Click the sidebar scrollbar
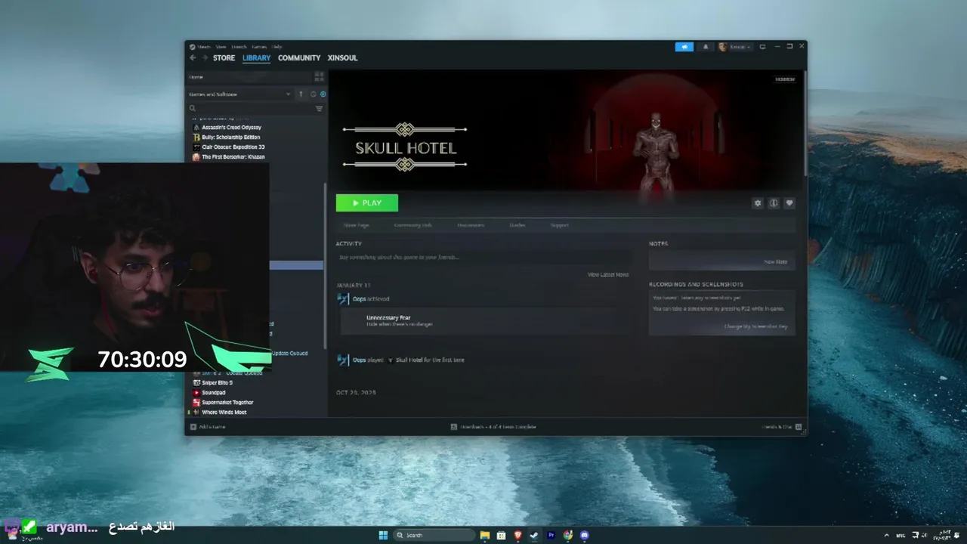Viewport: 967px width, 544px height. pyautogui.click(x=326, y=264)
